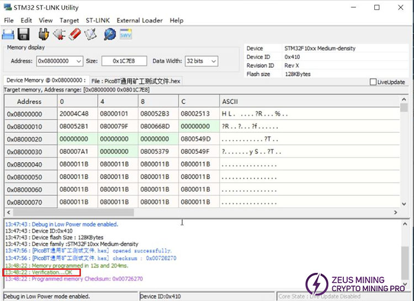This screenshot has width=414, height=301.
Task: Click the Open file toolbar icon
Action: 8,35
